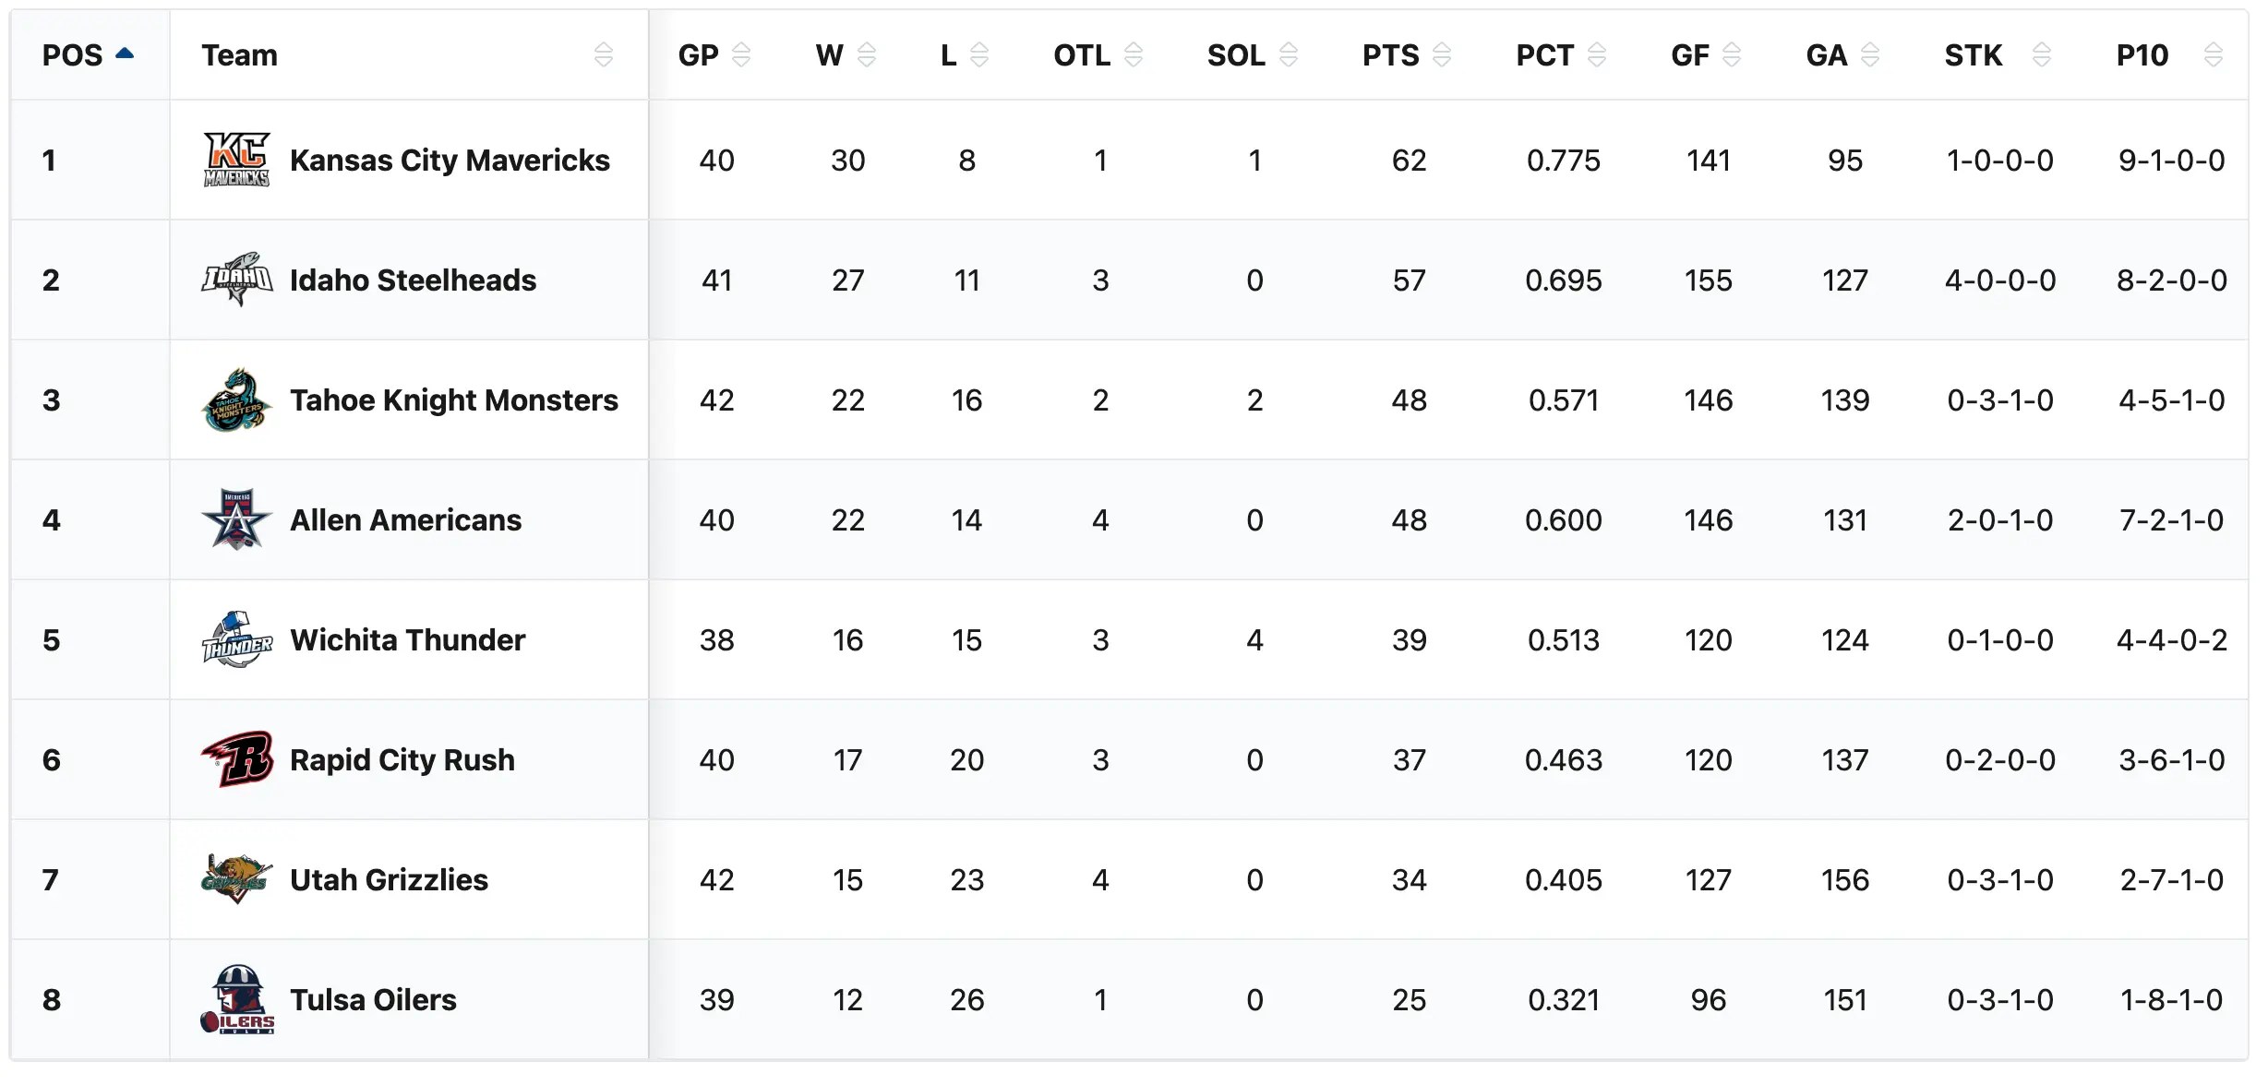Sort by wins using W arrows
This screenshot has height=1085, width=2268.
(866, 55)
